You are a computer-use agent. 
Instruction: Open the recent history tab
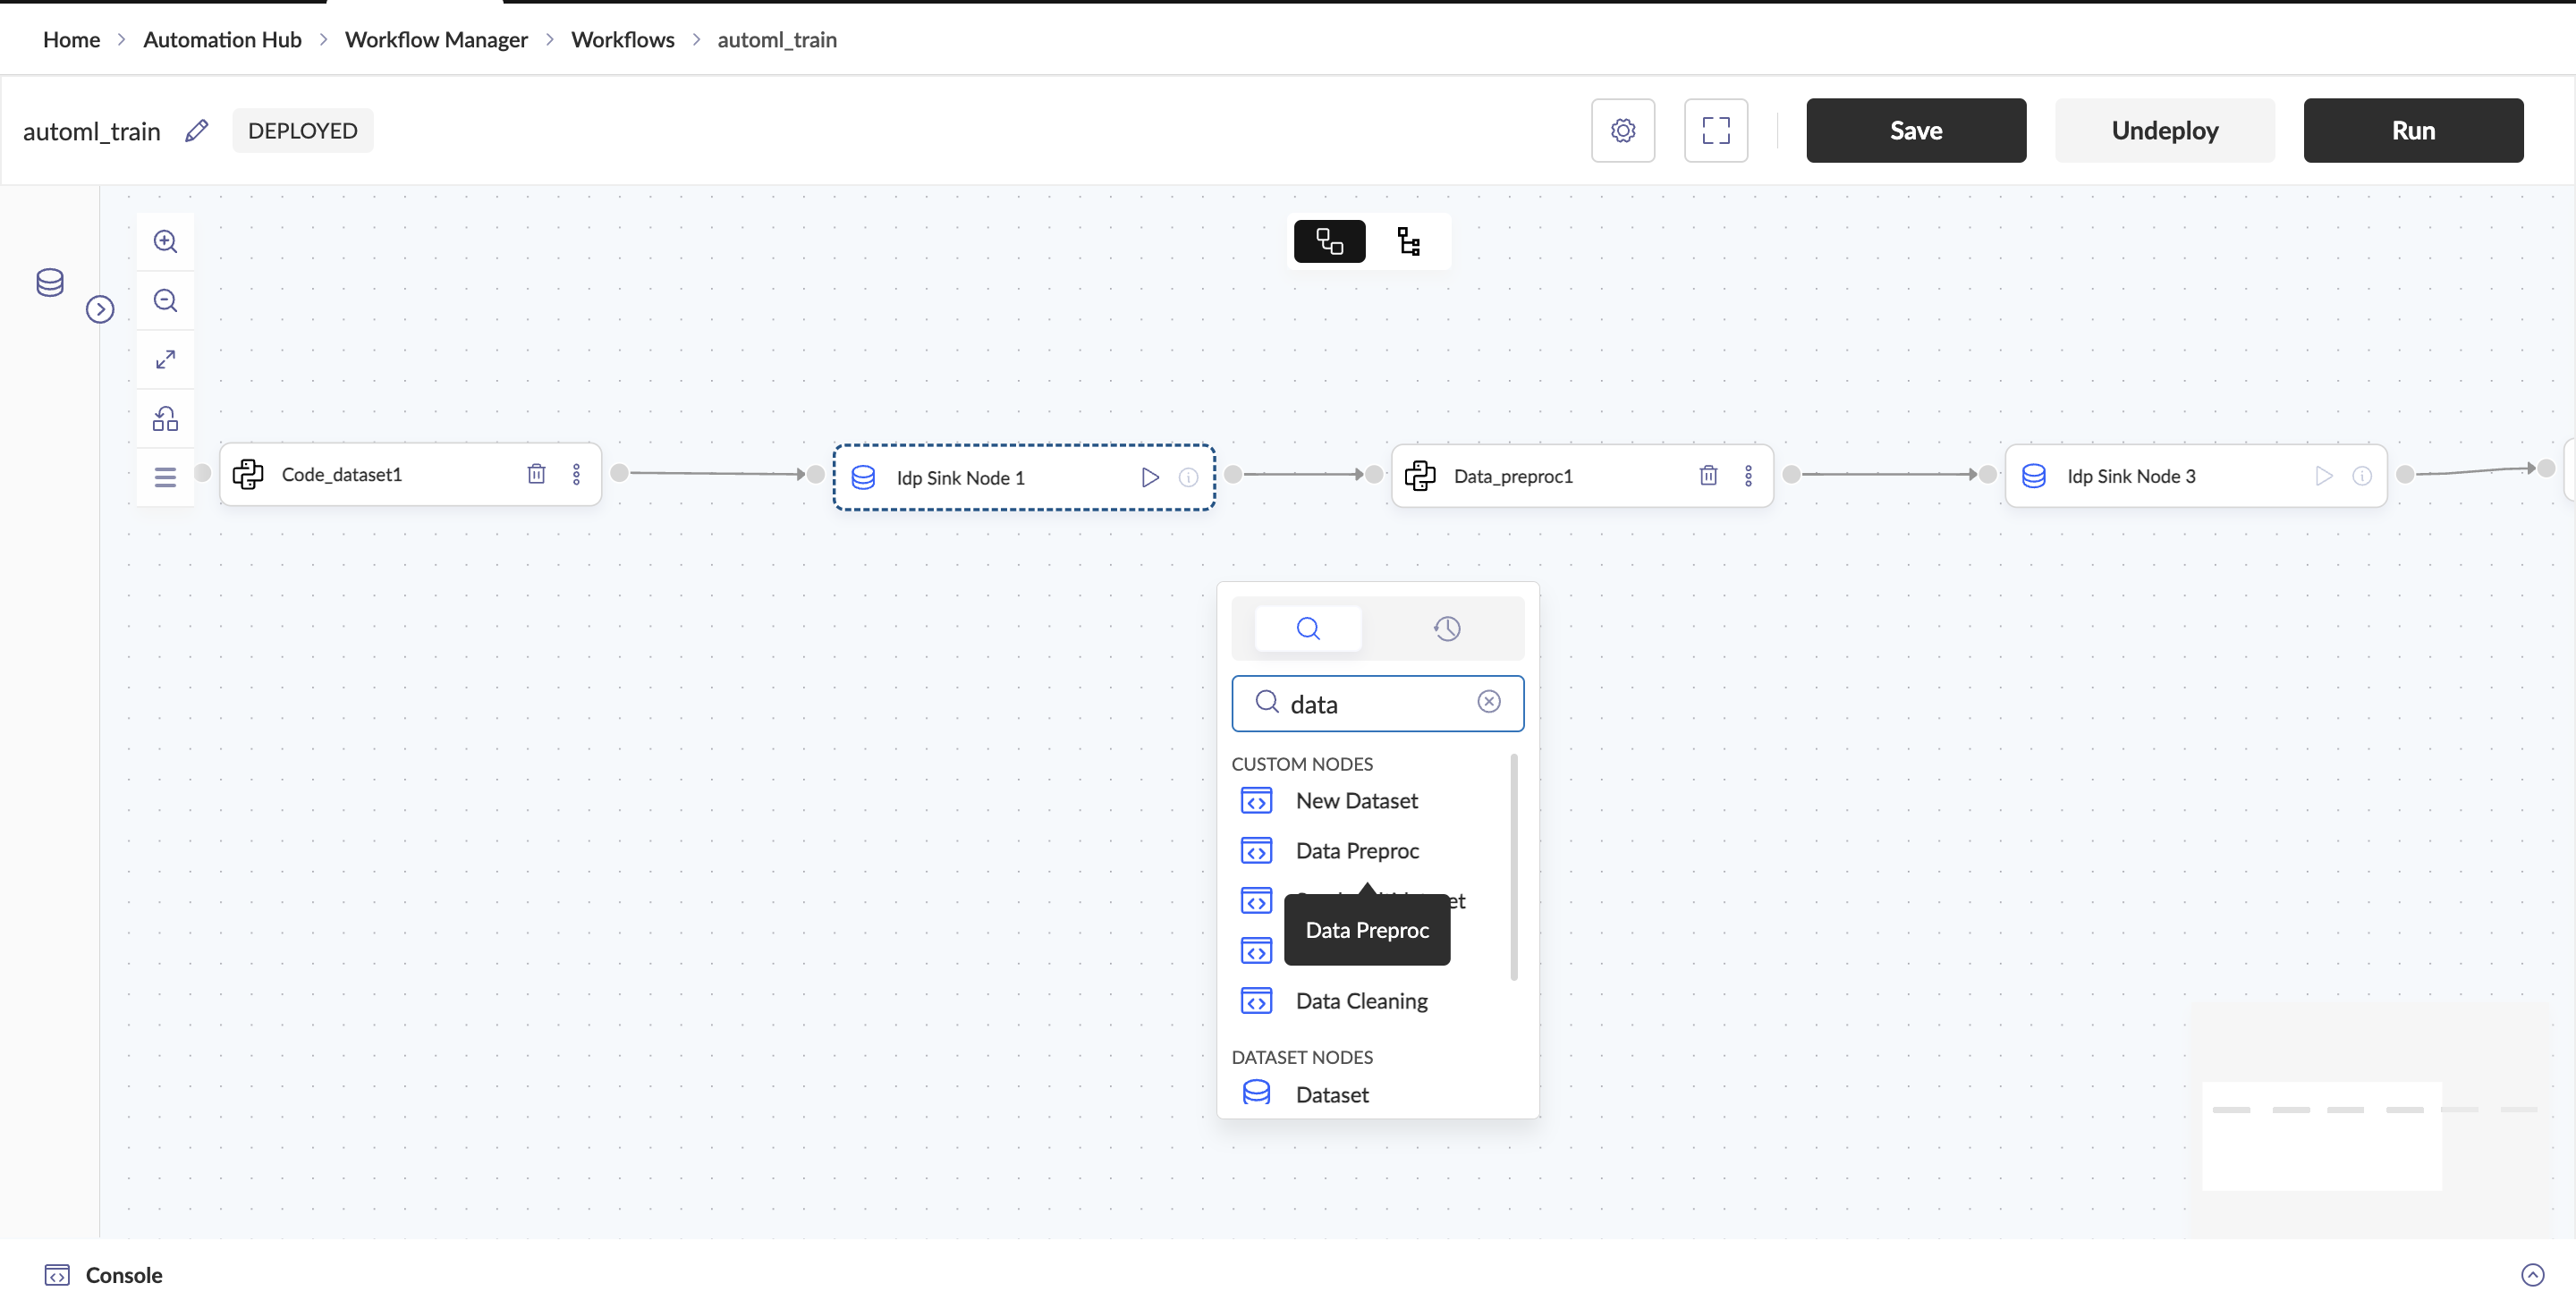1446,629
